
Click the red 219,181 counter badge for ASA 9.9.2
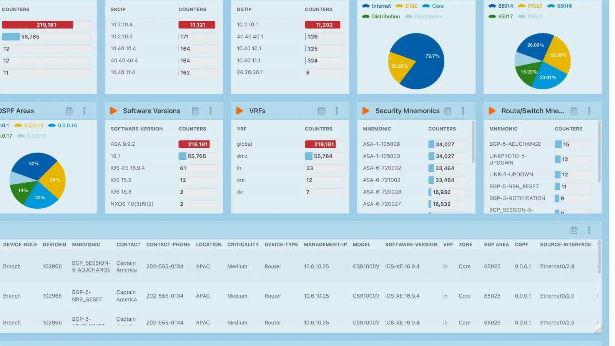194,144
